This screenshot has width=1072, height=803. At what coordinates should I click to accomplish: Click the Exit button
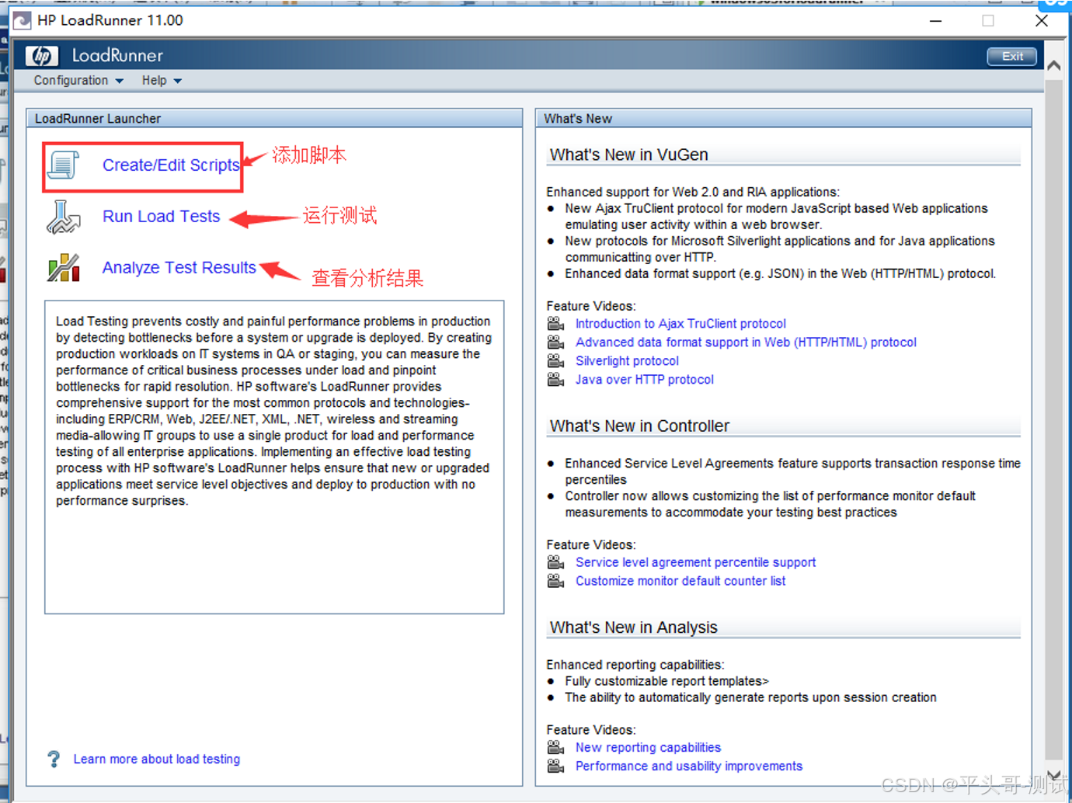coord(1012,56)
